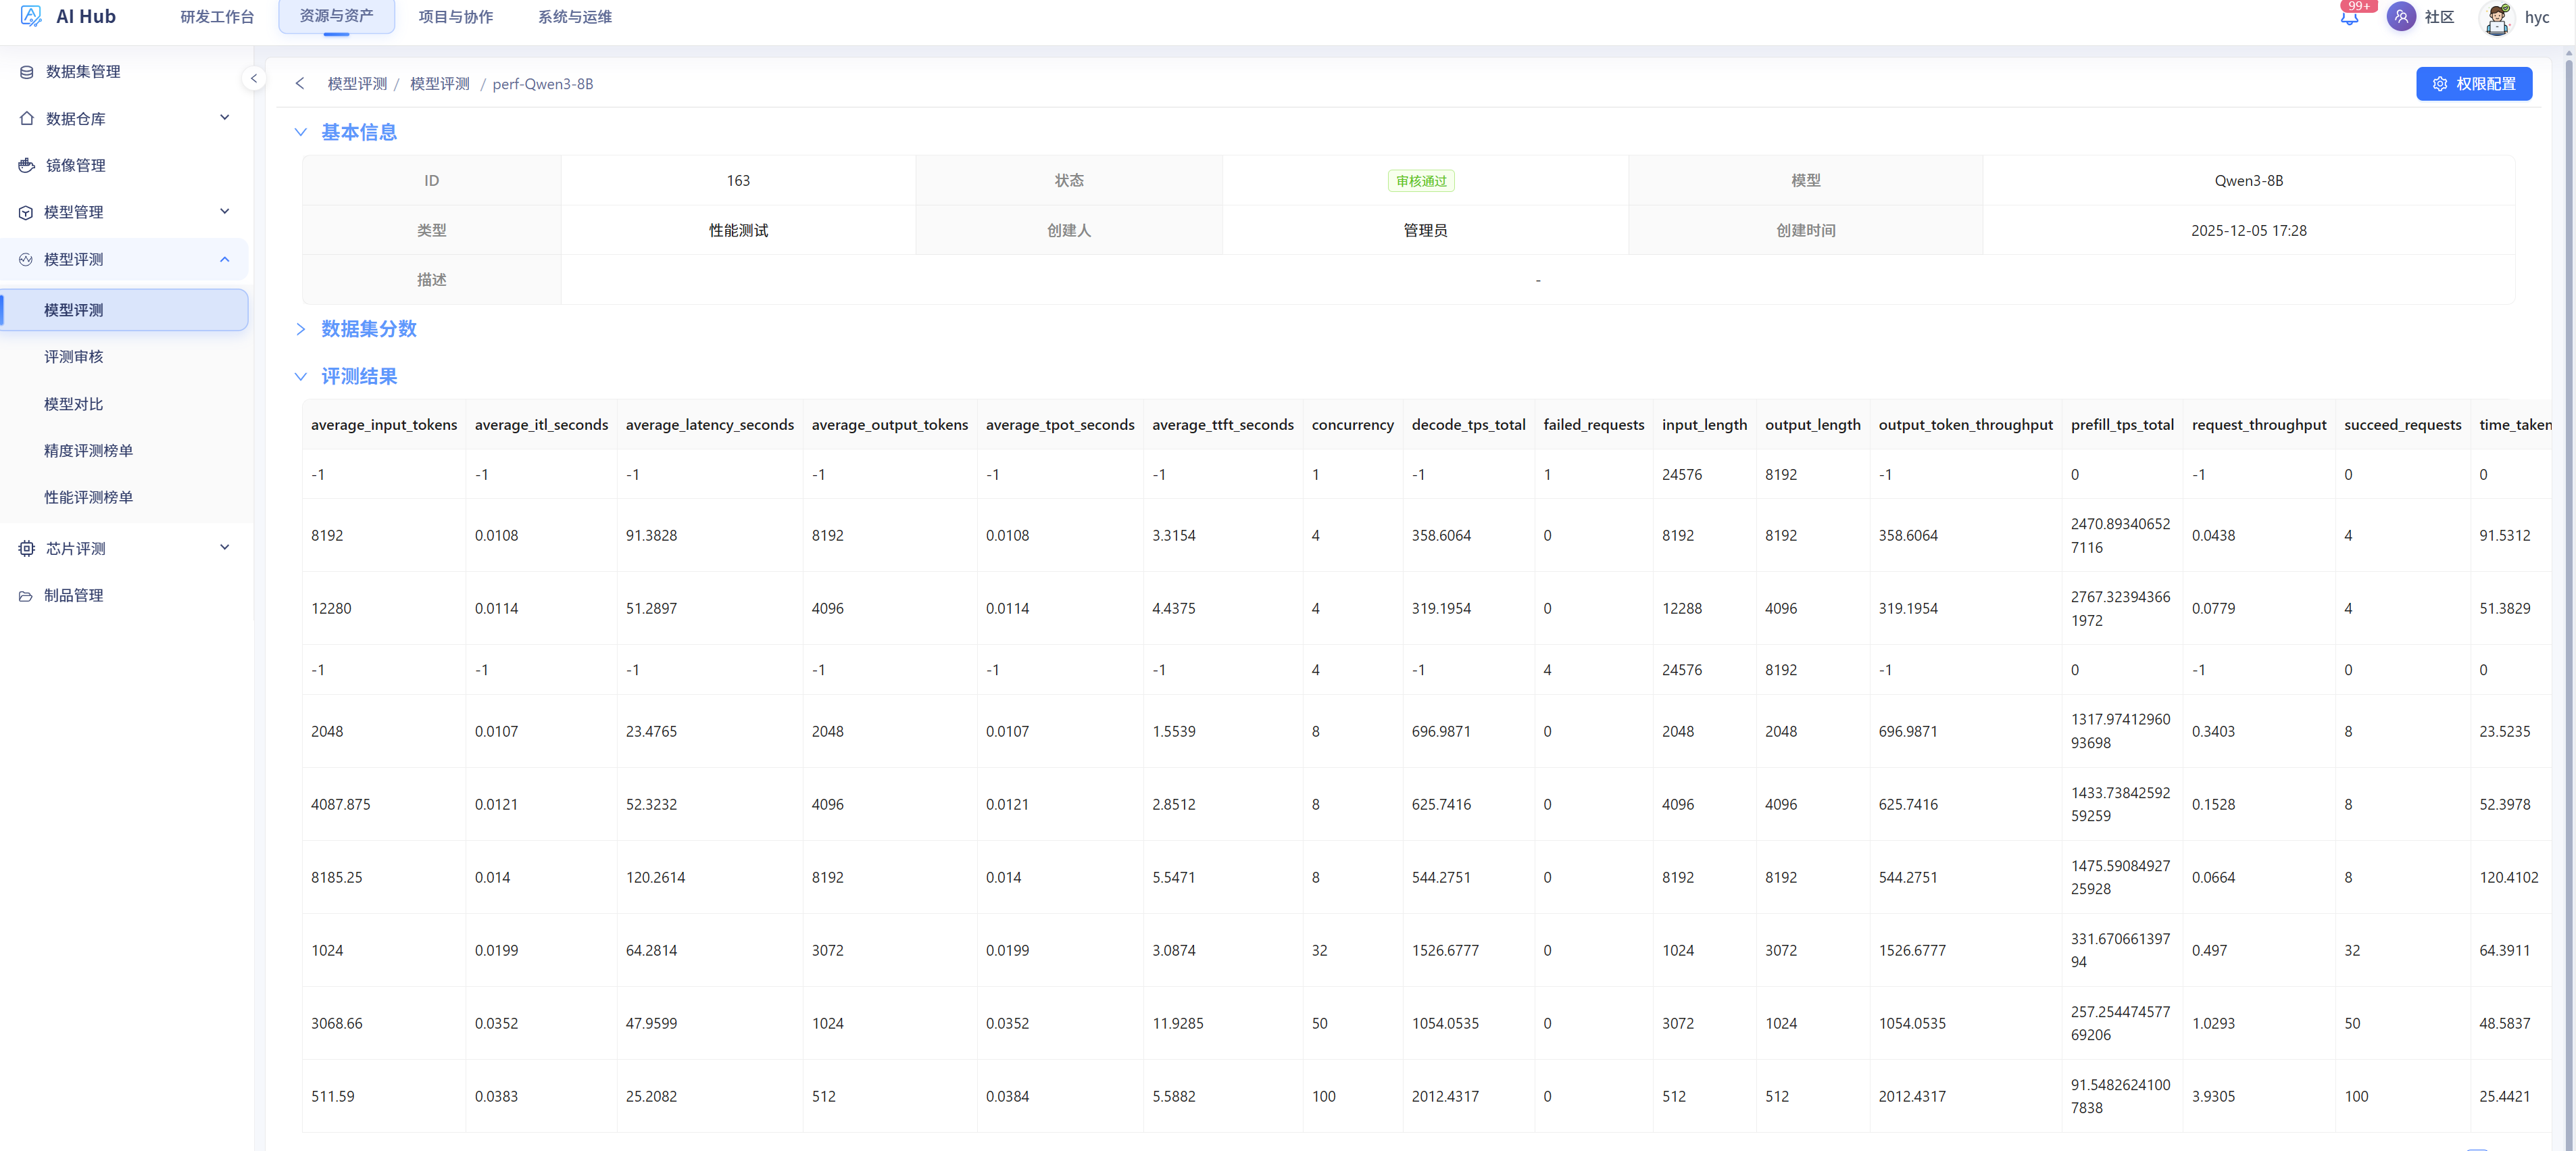Click the 制品管理 folder icon
The image size is (2576, 1151).
point(26,596)
